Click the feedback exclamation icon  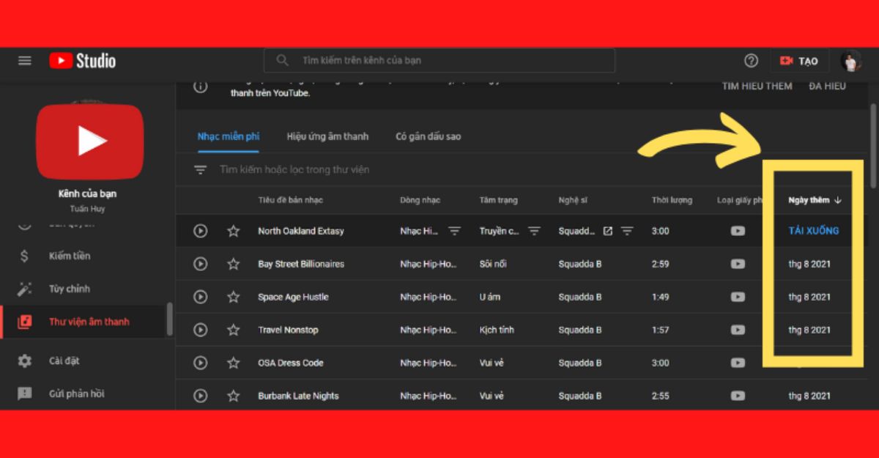coord(24,394)
